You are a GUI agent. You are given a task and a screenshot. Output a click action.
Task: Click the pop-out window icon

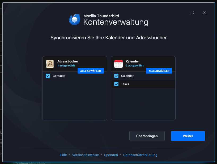coord(192,12)
